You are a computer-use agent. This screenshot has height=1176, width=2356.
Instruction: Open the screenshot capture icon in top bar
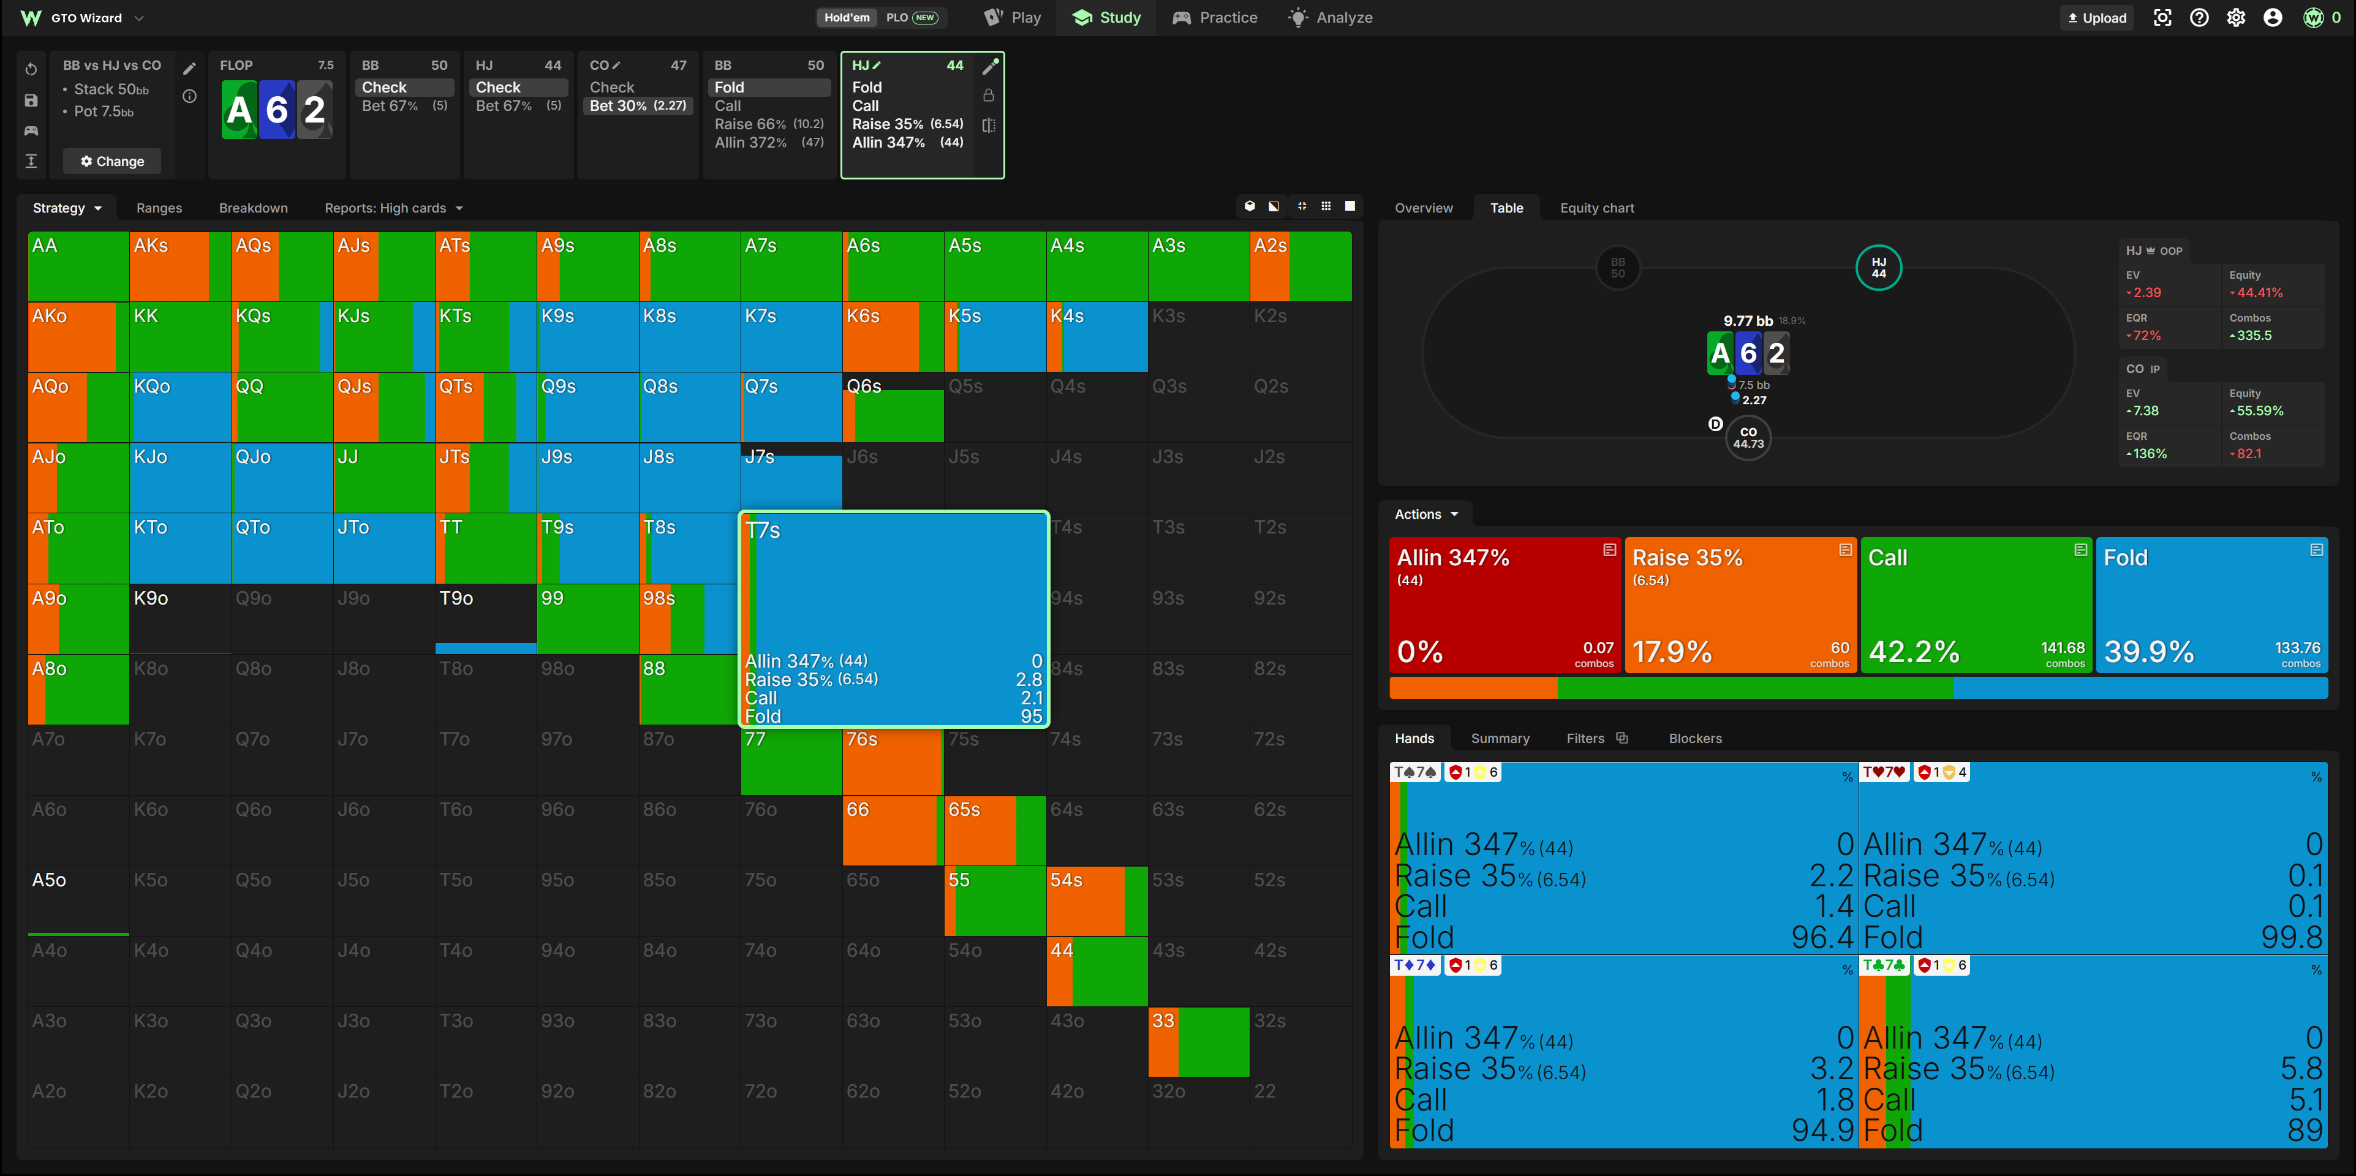click(2162, 17)
